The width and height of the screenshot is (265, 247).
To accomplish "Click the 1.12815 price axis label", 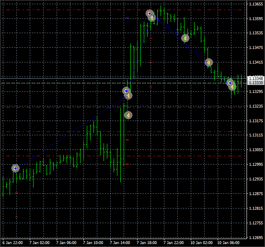I will coord(256,208).
